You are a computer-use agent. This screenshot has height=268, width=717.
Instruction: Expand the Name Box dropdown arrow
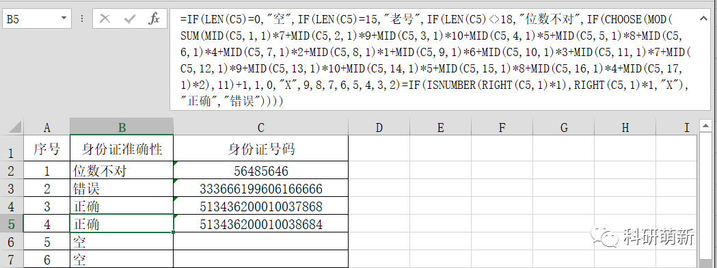tap(63, 18)
